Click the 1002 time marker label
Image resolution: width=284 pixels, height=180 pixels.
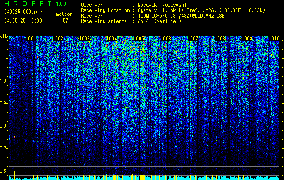pyautogui.click(x=58, y=39)
